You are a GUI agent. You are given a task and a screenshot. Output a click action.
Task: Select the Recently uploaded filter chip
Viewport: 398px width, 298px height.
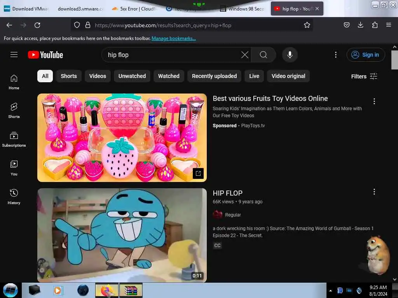[x=214, y=76]
